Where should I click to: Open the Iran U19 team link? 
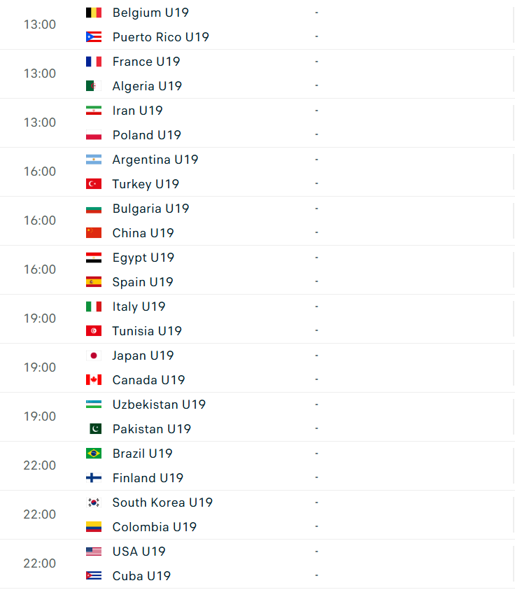[x=138, y=111]
